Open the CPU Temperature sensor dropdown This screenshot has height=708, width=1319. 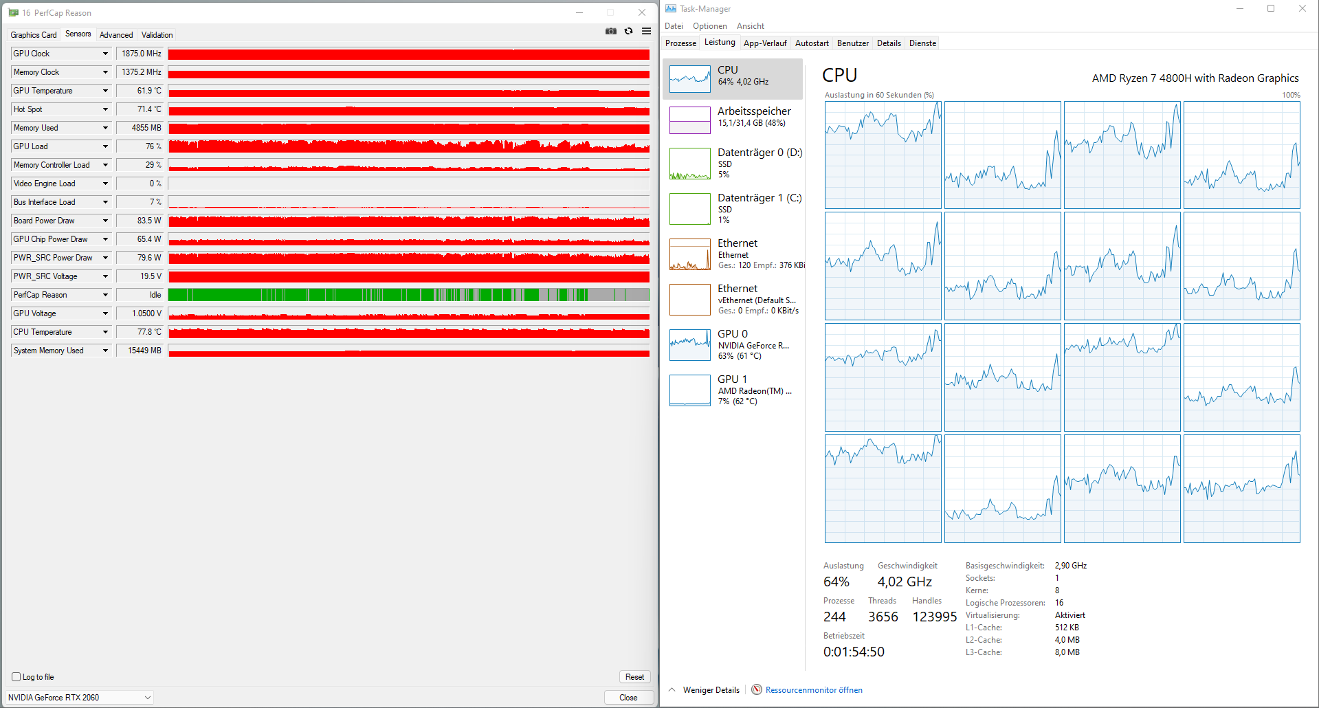click(106, 332)
